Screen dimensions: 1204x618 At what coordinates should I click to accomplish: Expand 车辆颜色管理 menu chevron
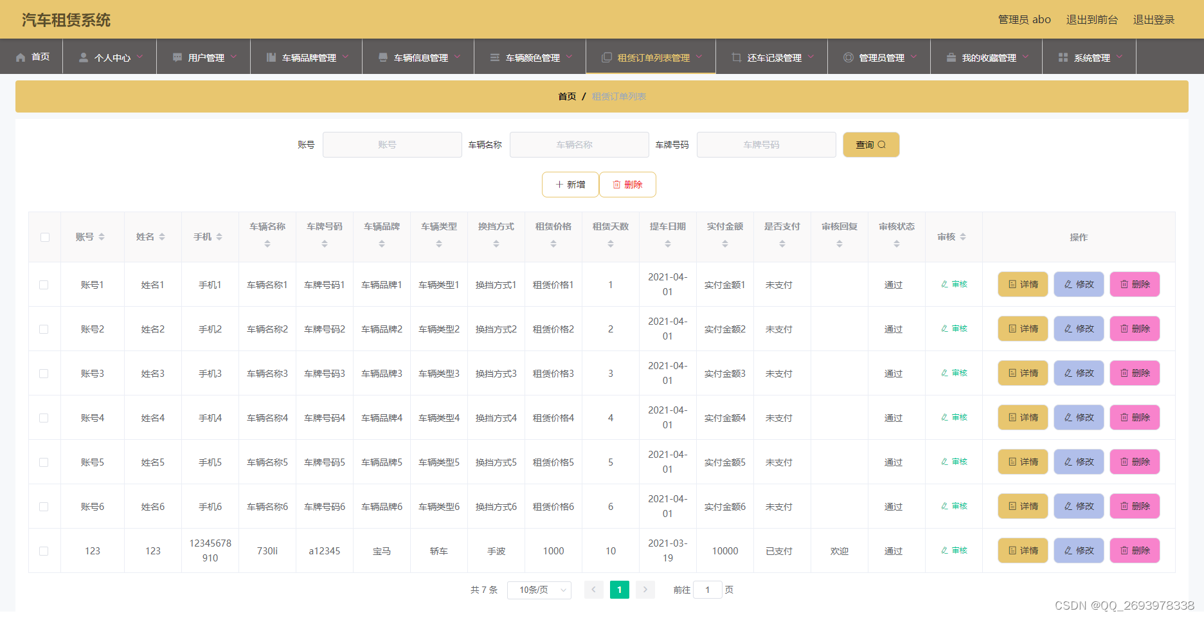click(x=569, y=57)
